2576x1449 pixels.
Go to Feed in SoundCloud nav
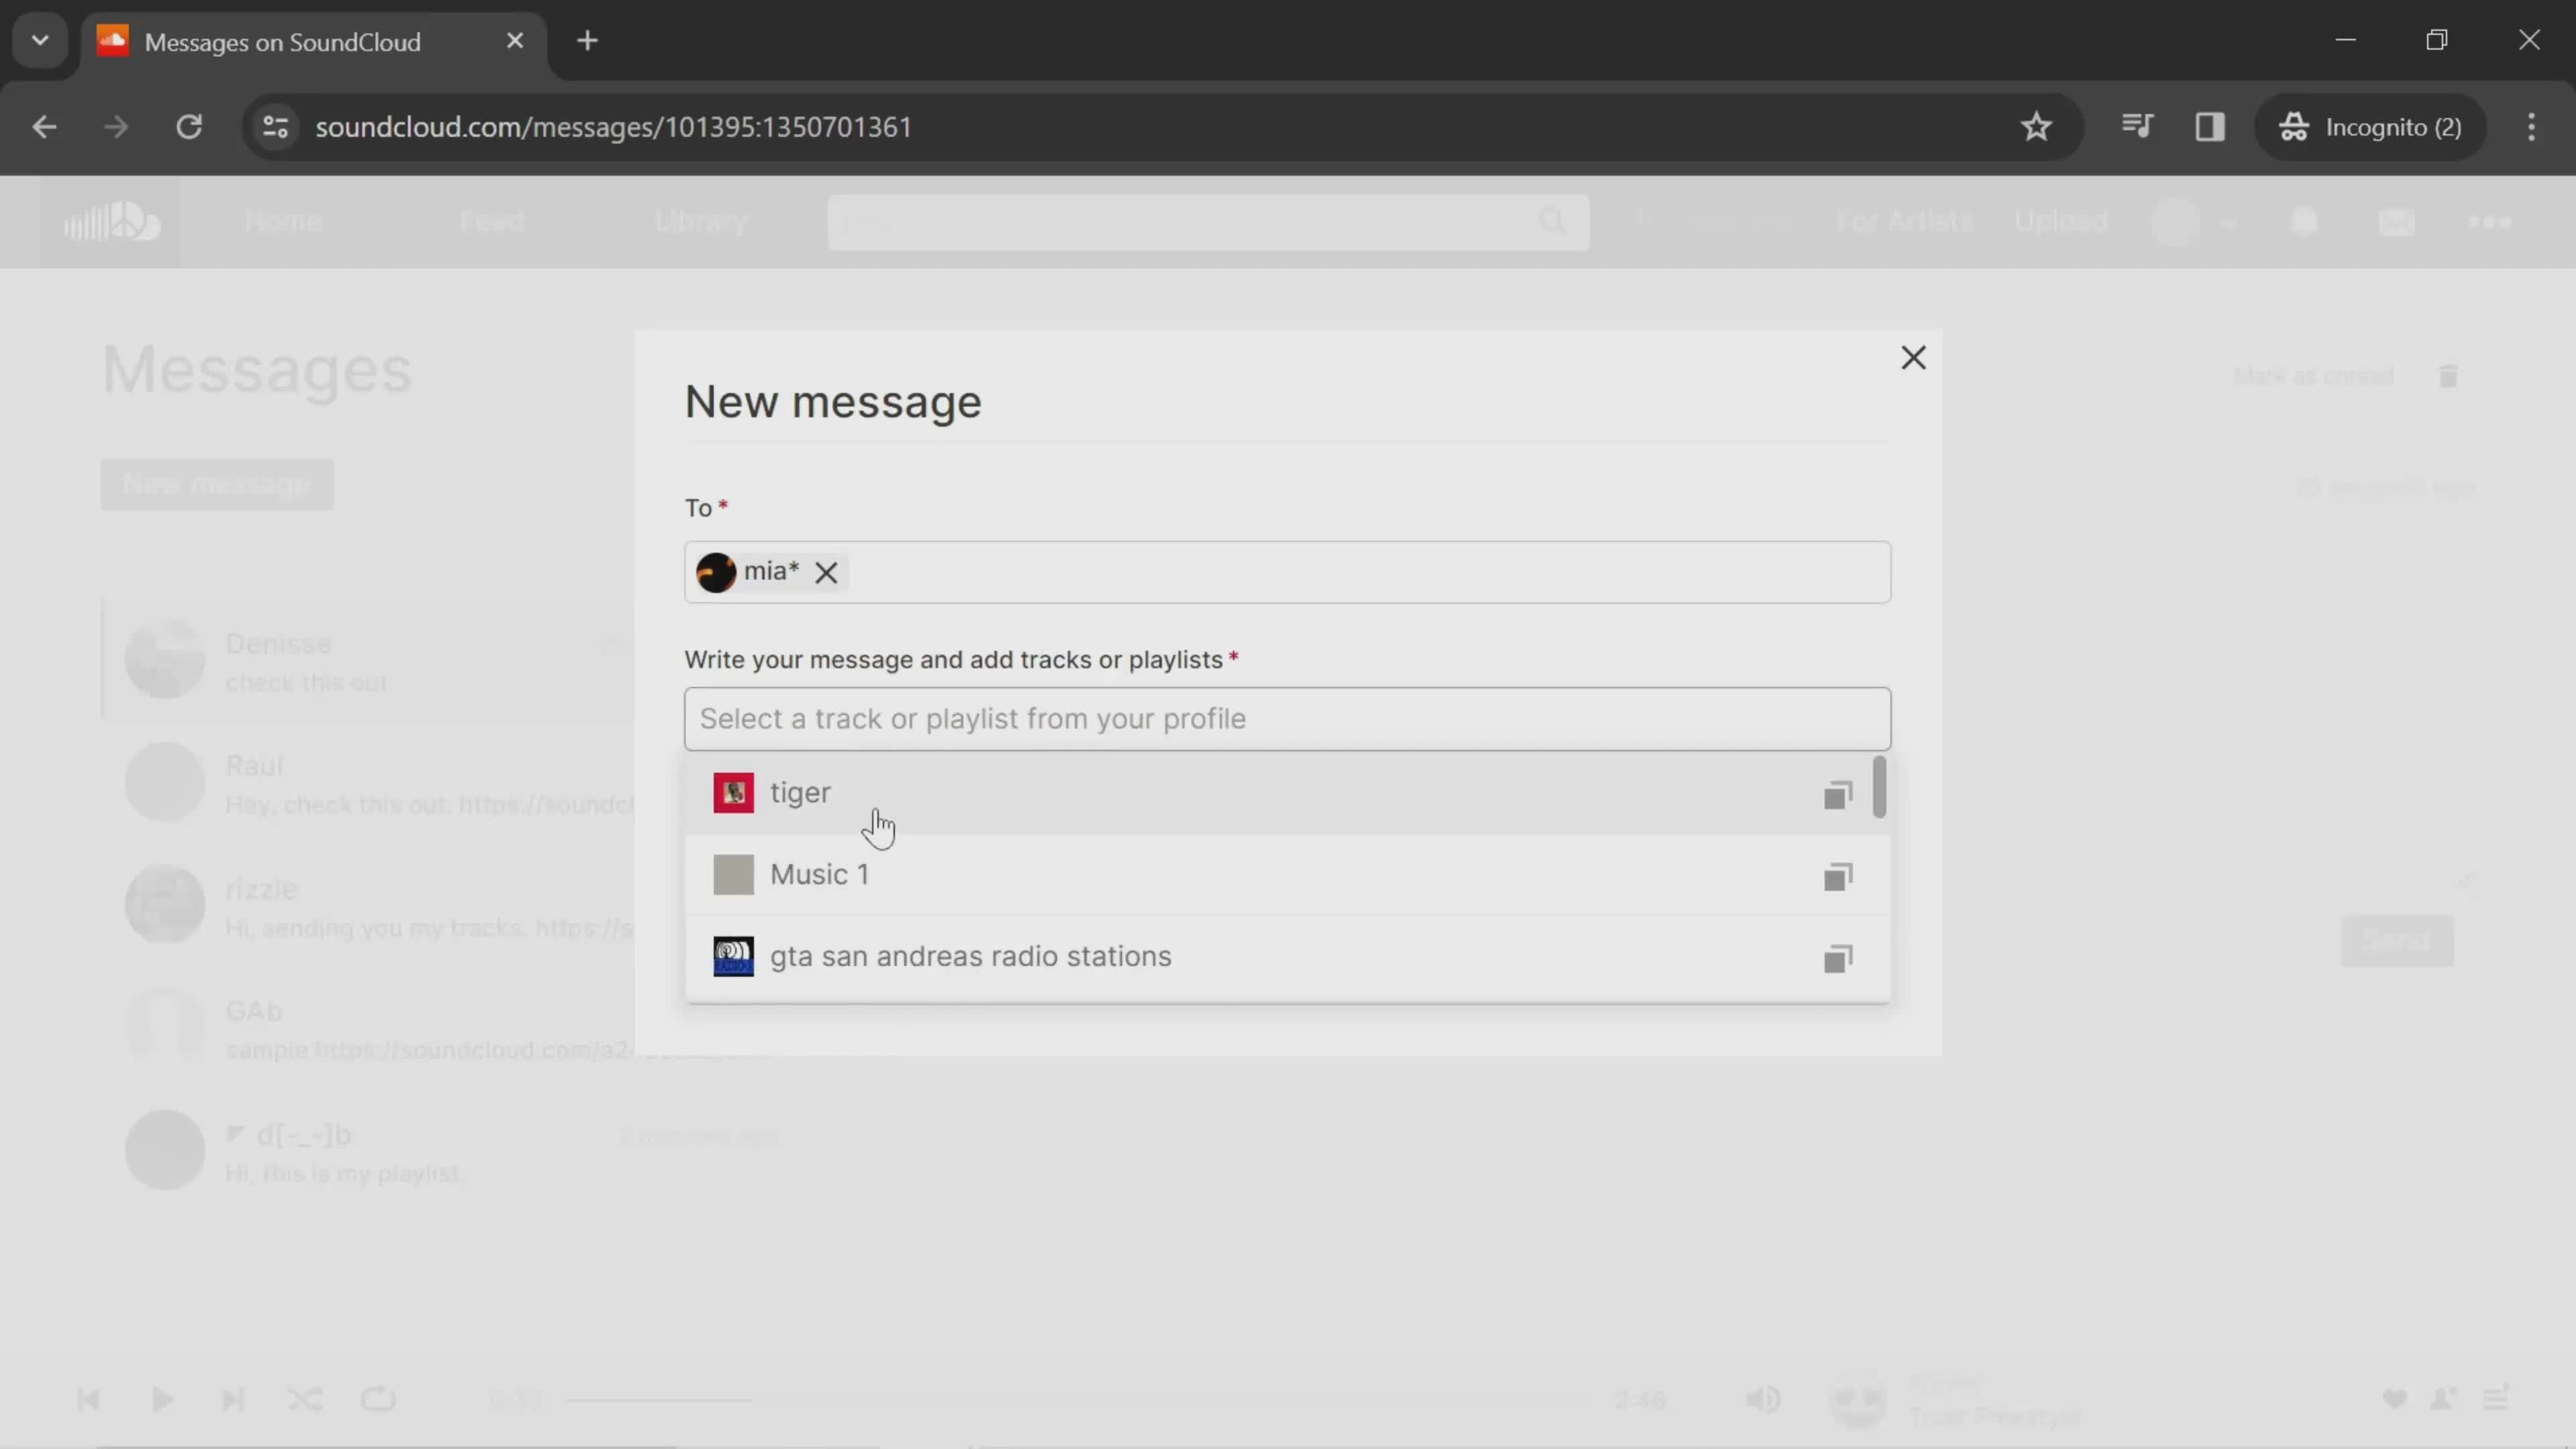[492, 222]
